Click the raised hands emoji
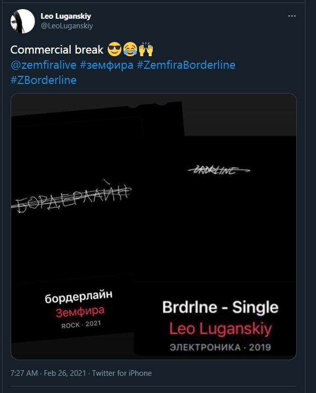 point(146,49)
